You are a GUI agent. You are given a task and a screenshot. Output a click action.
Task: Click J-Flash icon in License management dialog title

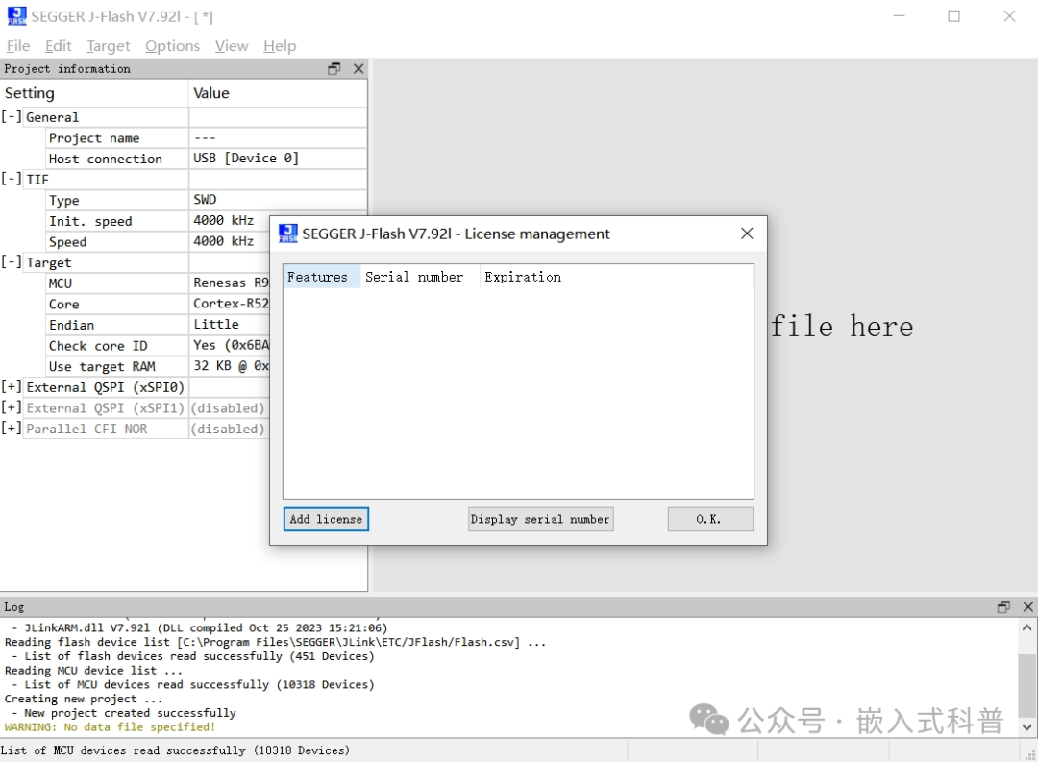click(288, 234)
